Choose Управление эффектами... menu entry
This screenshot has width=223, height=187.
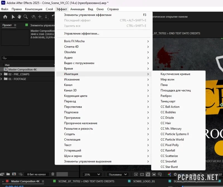pyautogui.click(x=103, y=34)
